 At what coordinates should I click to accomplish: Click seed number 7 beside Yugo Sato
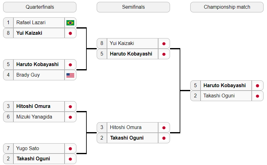(8, 149)
